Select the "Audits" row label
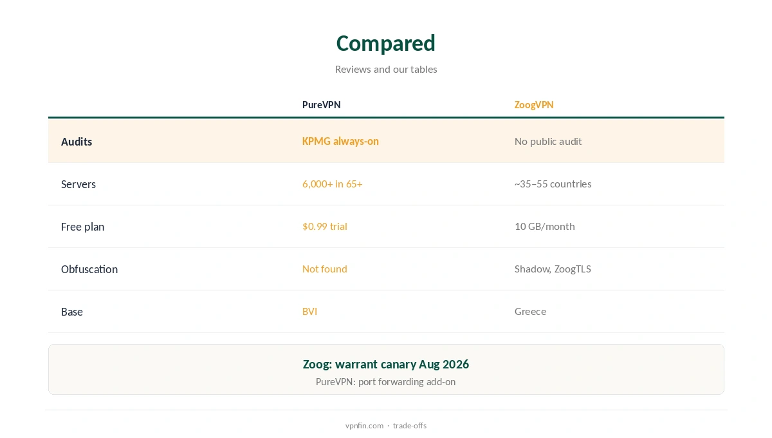 pyautogui.click(x=77, y=142)
